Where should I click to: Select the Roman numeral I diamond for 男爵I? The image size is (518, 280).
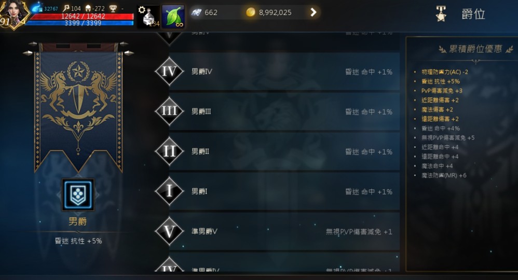click(169, 191)
